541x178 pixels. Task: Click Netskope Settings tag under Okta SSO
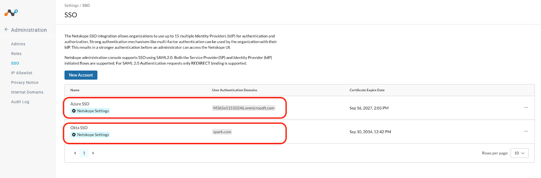click(x=90, y=134)
